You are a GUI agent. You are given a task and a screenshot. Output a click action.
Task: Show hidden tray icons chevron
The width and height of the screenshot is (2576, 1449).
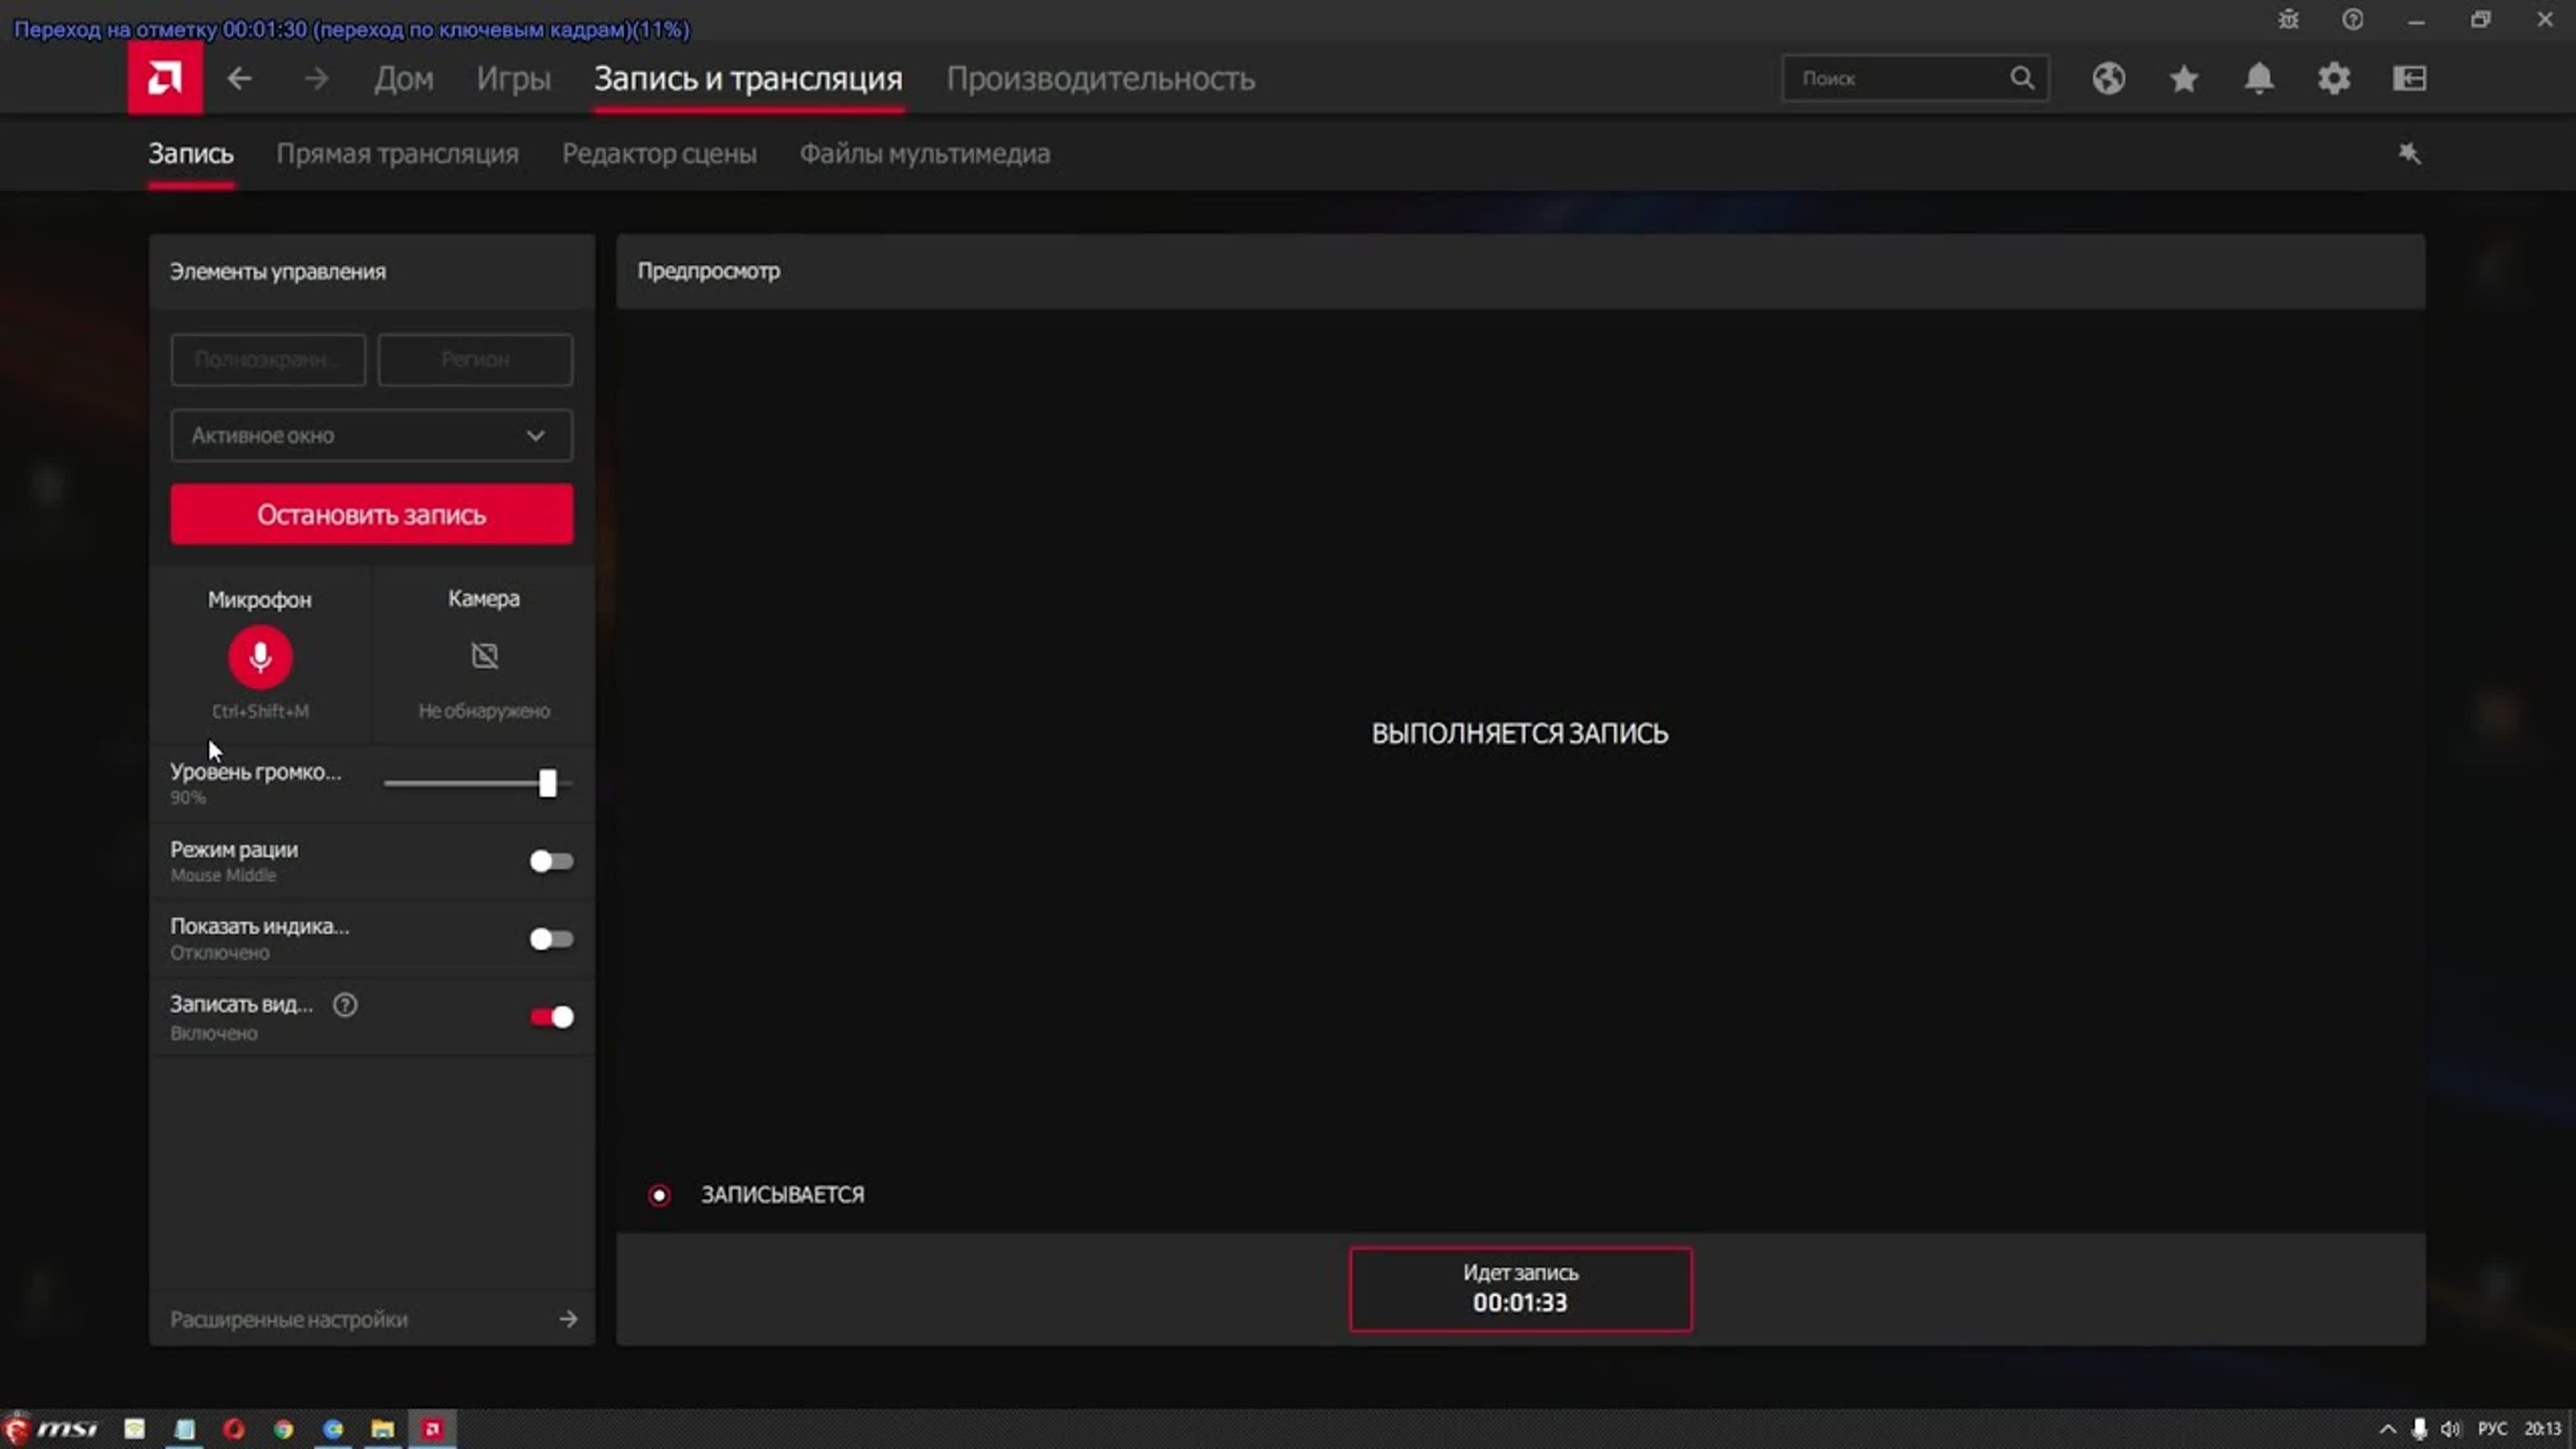click(2387, 1429)
